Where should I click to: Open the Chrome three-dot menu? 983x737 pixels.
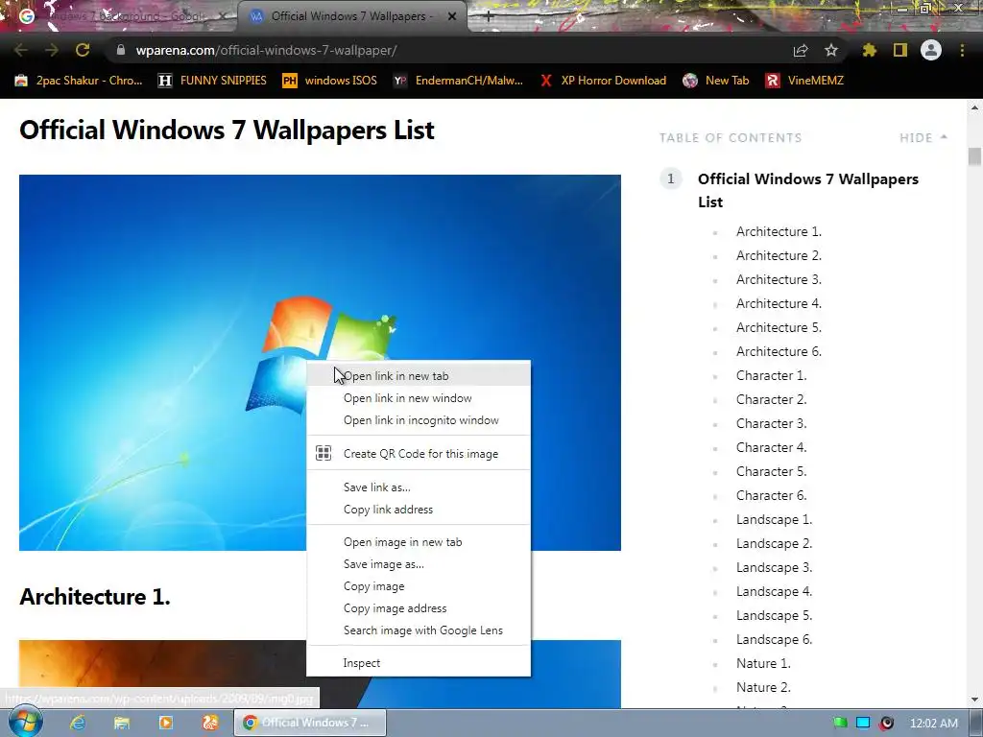pyautogui.click(x=962, y=50)
